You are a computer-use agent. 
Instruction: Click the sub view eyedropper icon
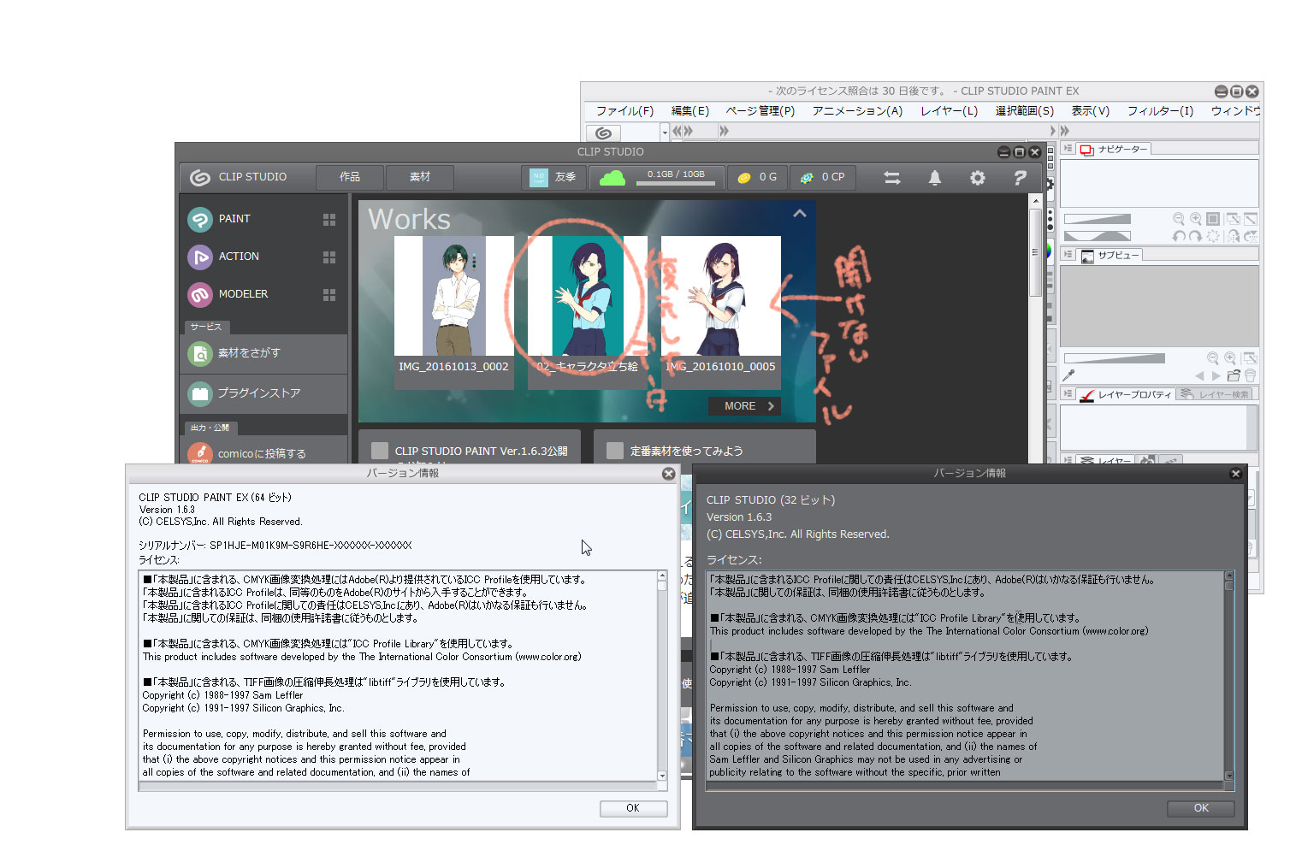point(1068,375)
